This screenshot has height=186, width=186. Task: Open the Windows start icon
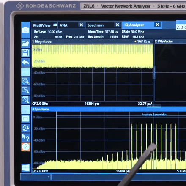pyautogui.click(x=26, y=168)
